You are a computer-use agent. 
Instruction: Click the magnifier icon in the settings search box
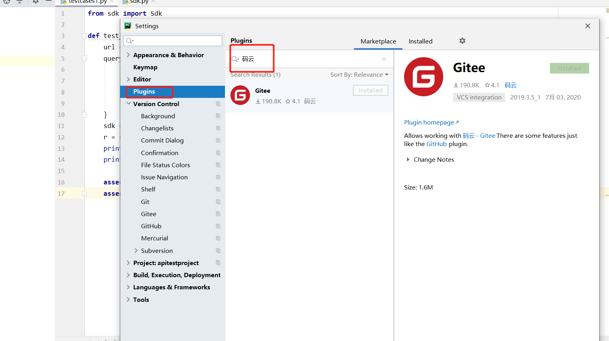(130, 41)
